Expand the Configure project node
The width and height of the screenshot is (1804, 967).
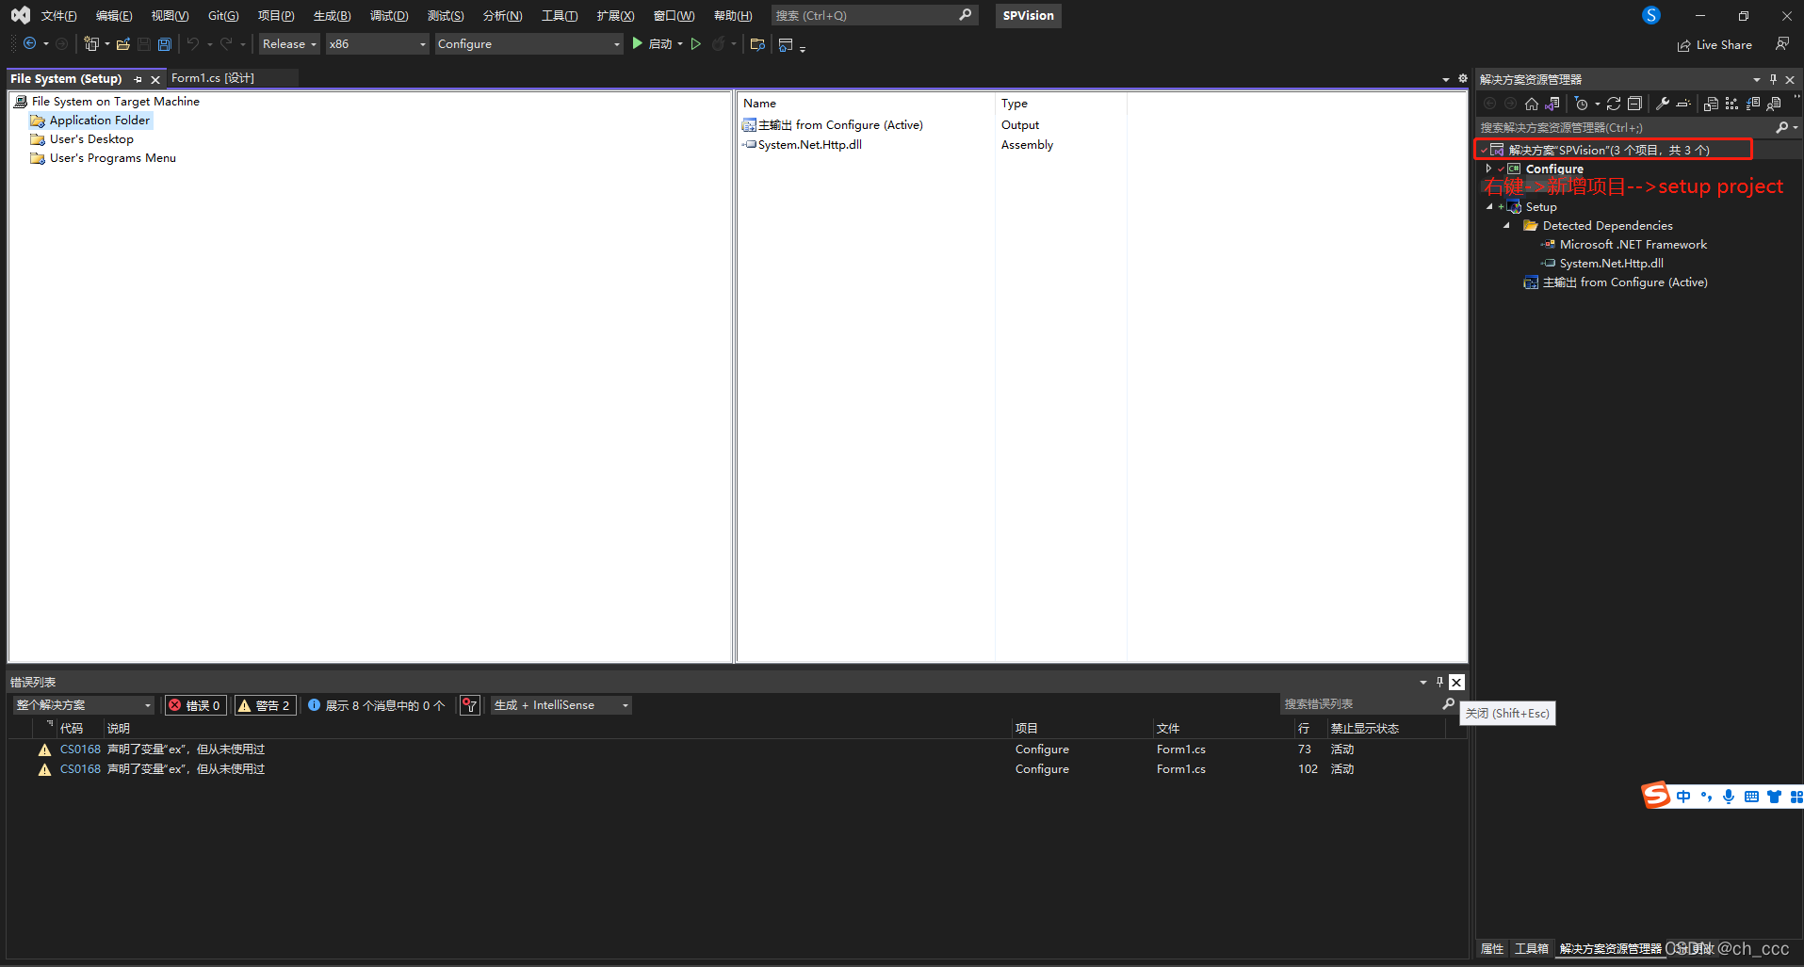coord(1488,169)
